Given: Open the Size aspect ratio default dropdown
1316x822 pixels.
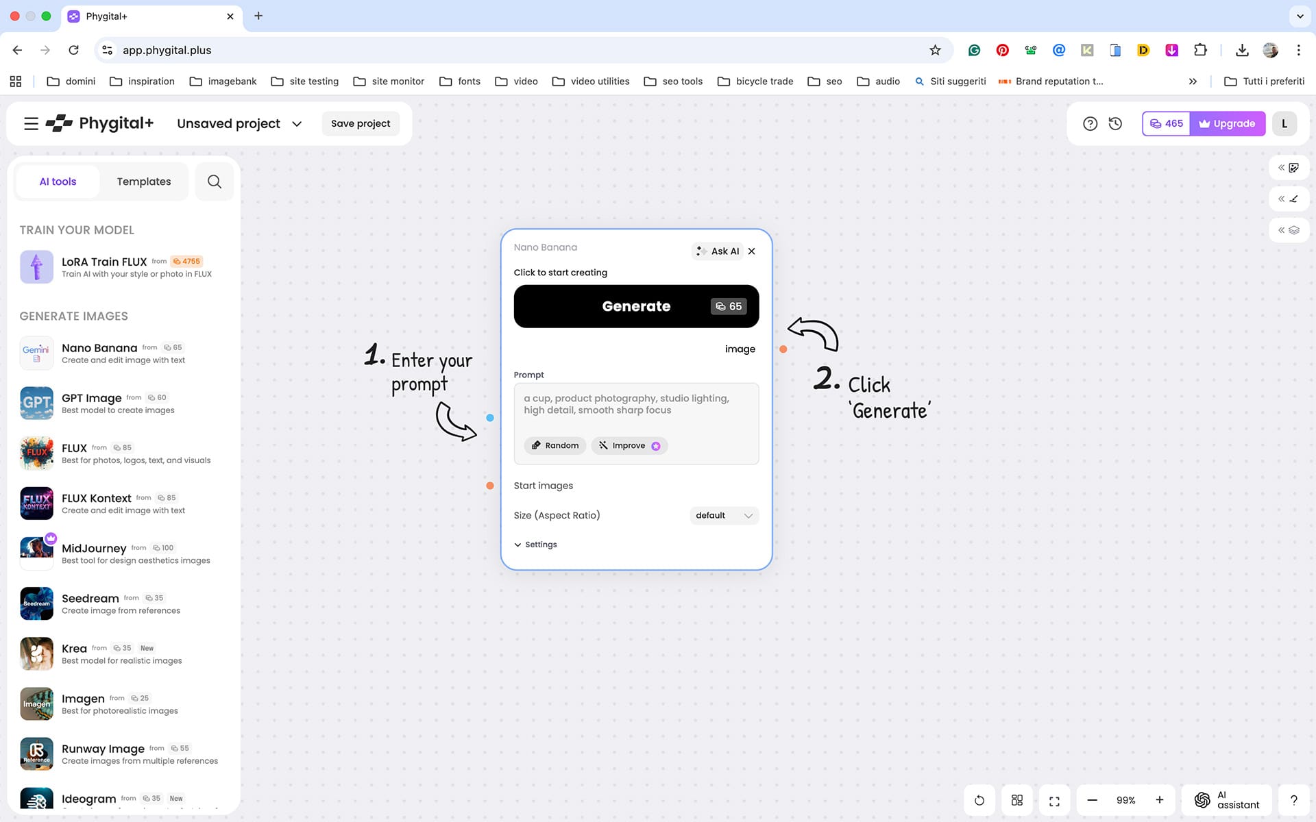Looking at the screenshot, I should [x=724, y=515].
